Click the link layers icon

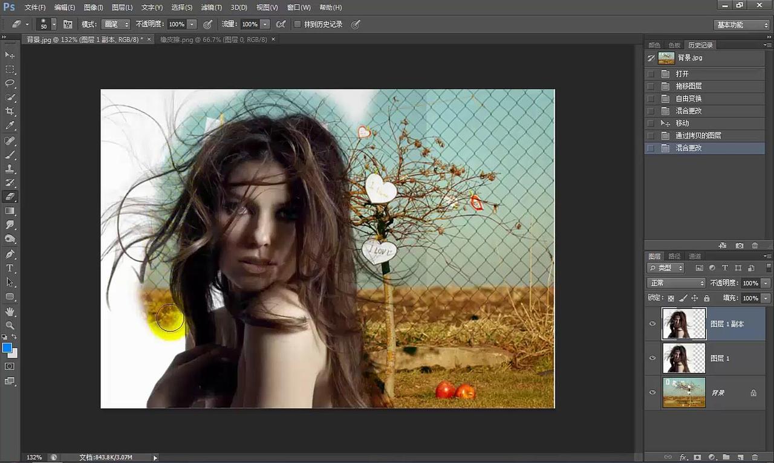pos(668,457)
